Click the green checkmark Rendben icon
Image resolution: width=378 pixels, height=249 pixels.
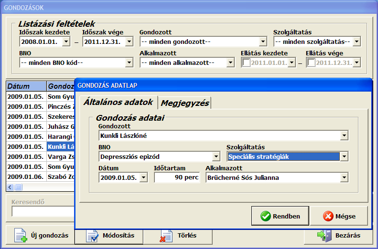(x=265, y=216)
